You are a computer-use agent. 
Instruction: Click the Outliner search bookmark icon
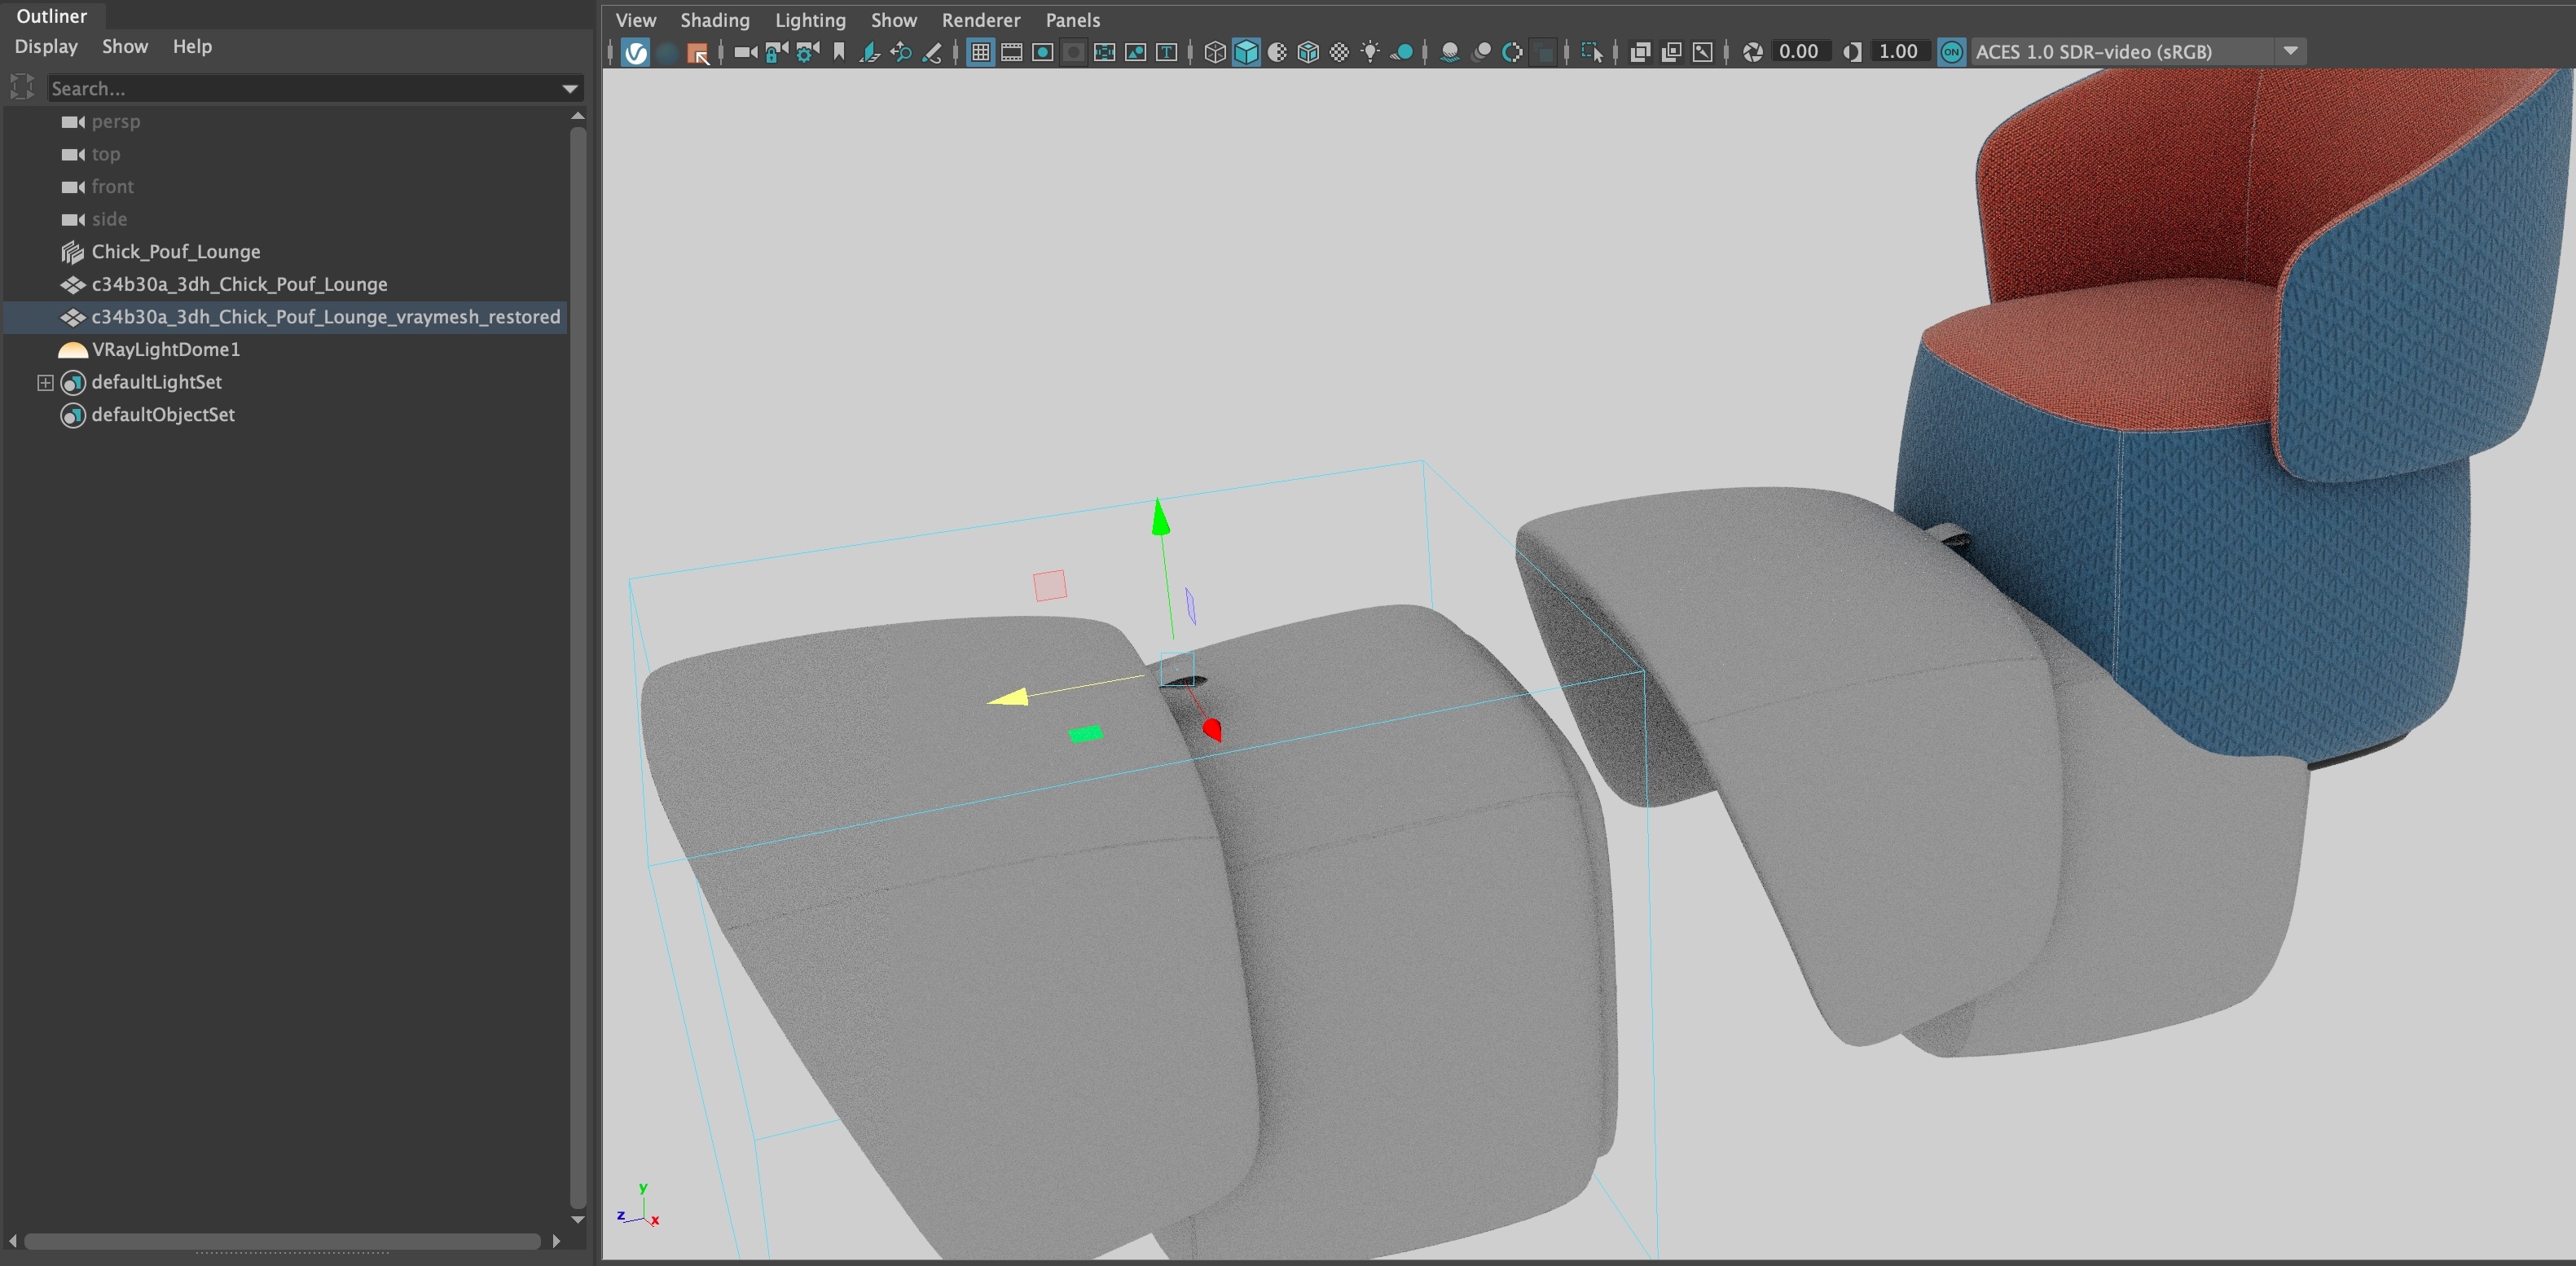click(22, 87)
